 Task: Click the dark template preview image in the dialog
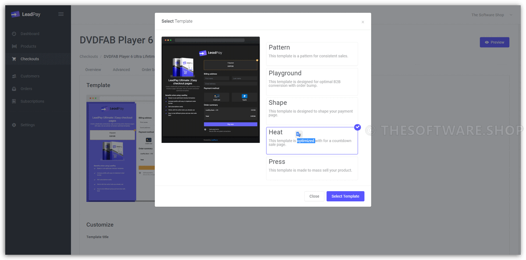[x=210, y=90]
